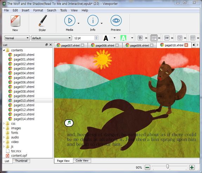This screenshot has height=173, width=202.
Task: Open the Preview eye icon
Action: tap(116, 20)
